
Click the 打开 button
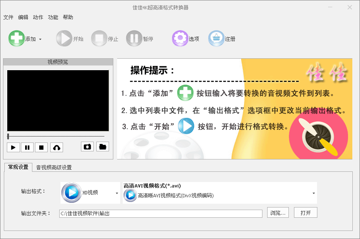(x=305, y=213)
